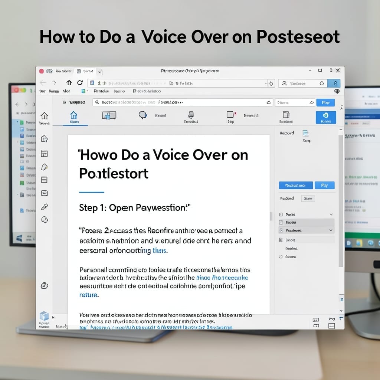The image size is (380, 380).
Task: Click the record square with red dot
Action: tap(231, 114)
